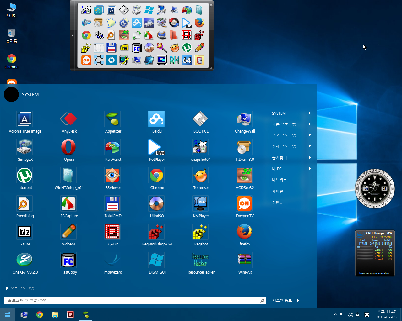Screen dimensions: 402x321
Task: Open the Opera browser in start menu
Action: 69,150
